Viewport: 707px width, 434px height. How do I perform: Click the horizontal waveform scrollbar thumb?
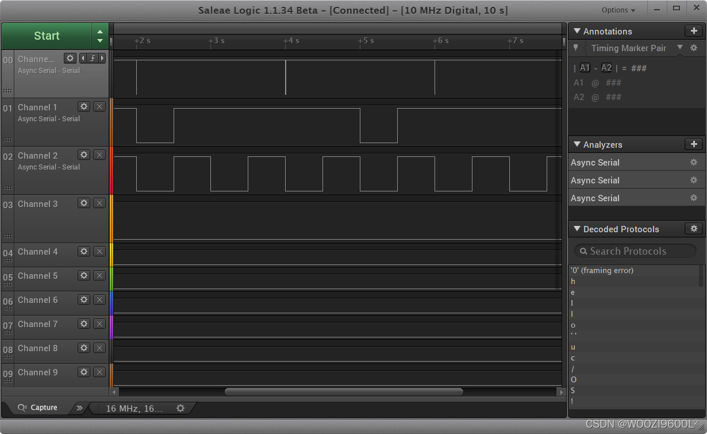(x=344, y=392)
